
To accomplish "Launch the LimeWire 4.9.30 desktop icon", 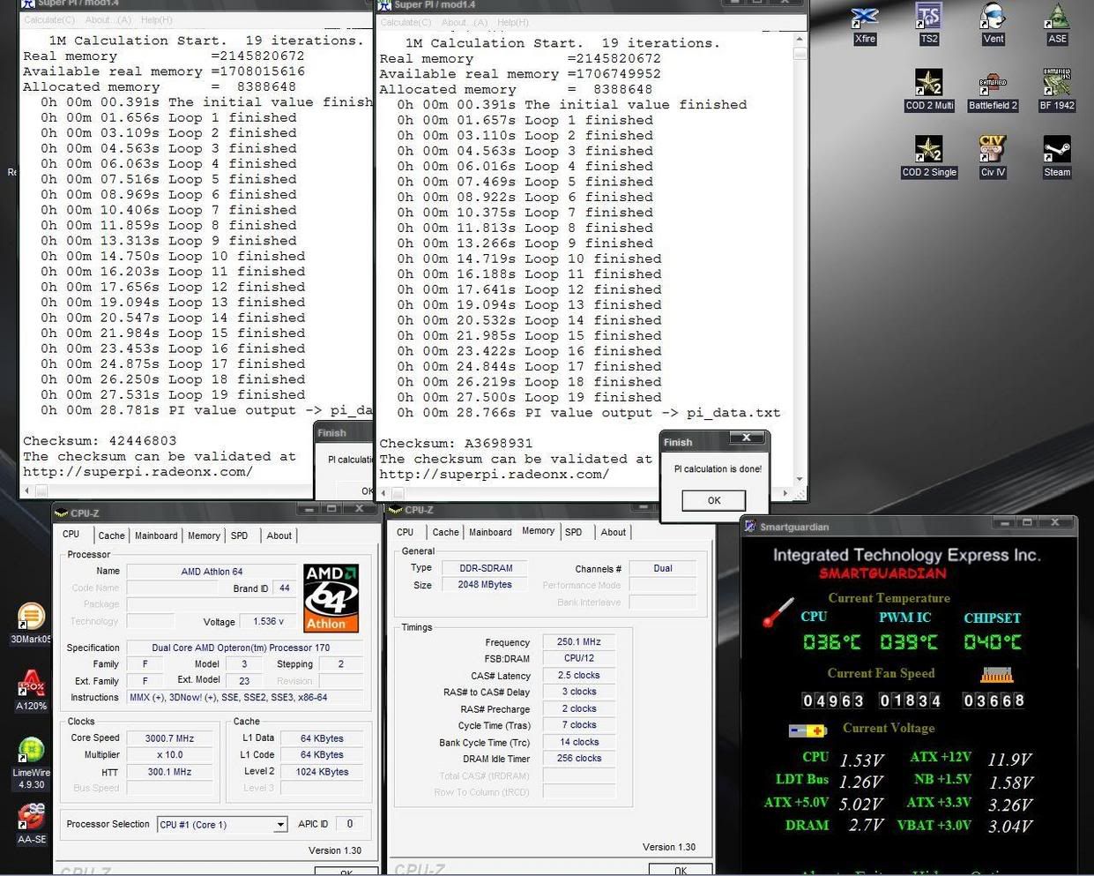I will coord(32,760).
